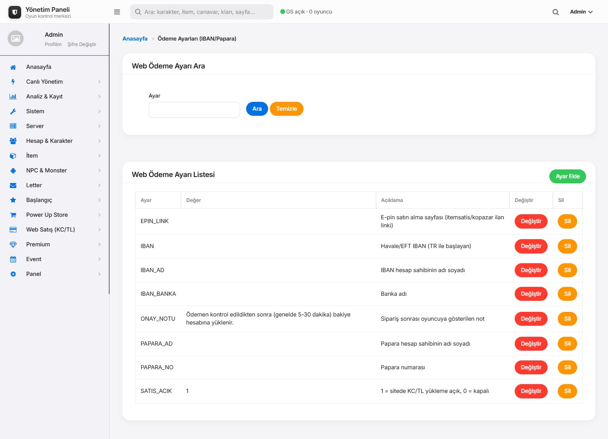
Task: Click the bar chart icon for Analiz & Kayıt
Action: pos(13,97)
